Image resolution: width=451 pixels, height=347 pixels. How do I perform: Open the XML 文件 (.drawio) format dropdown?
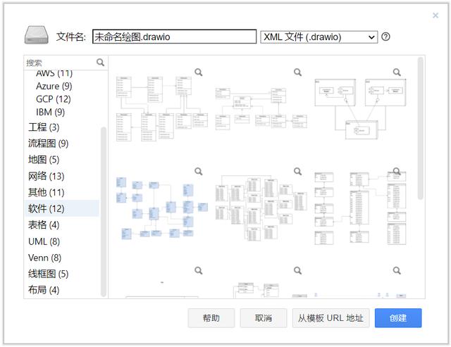pos(319,37)
